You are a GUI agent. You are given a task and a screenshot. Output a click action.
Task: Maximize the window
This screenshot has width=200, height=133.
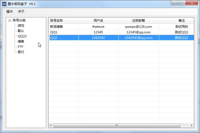[182, 3]
